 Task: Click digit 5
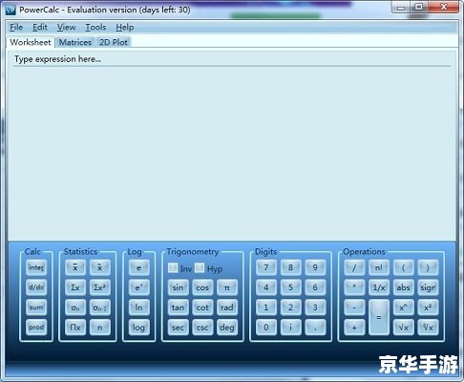point(290,287)
